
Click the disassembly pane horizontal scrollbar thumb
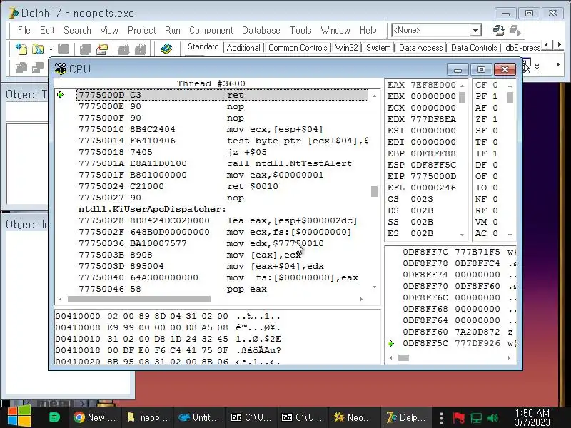coord(139,299)
